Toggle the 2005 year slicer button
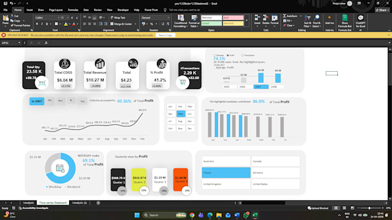This screenshot has height=220, width=392. pyautogui.click(x=229, y=87)
